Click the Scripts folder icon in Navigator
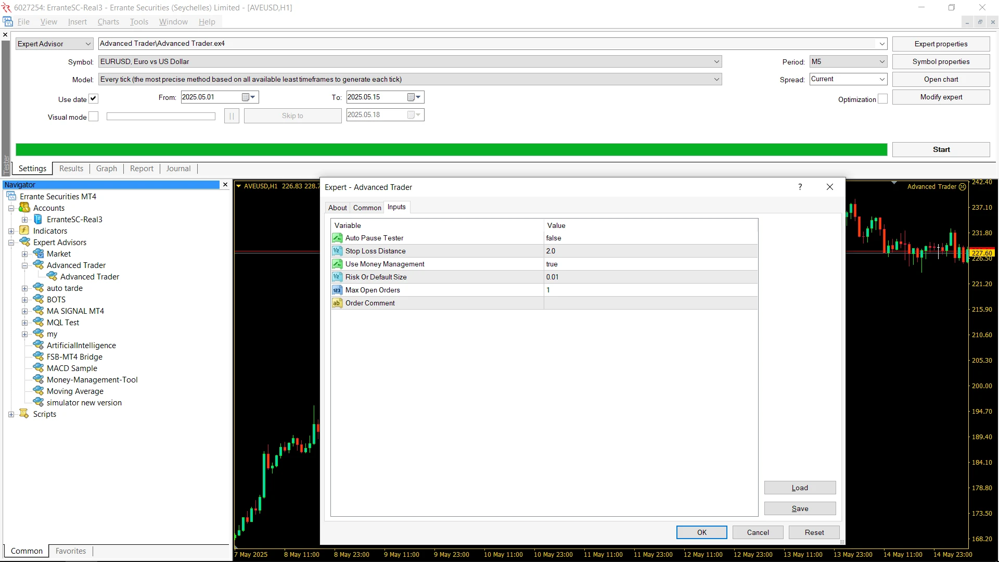This screenshot has height=562, width=999. (24, 414)
